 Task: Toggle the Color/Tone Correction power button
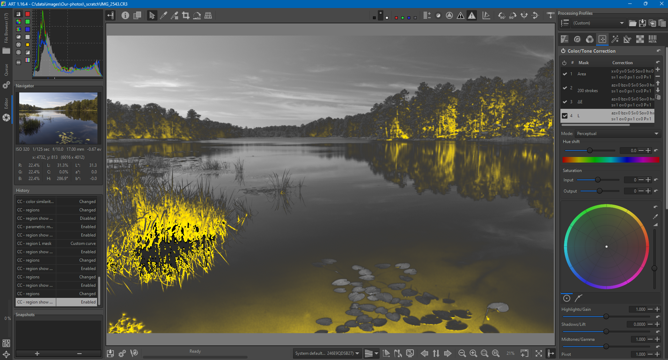tap(563, 51)
